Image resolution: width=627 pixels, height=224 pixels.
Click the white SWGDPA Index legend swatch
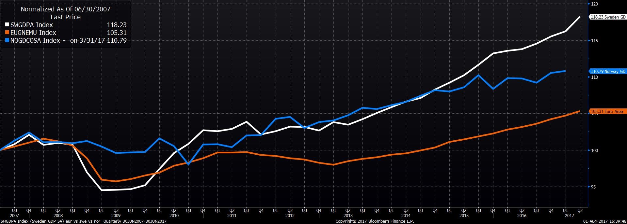7,25
